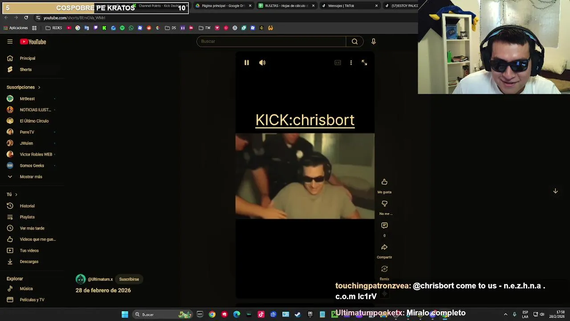Viewport: 570px width, 321px height.
Task: Expand the Suscripciones section
Action: [x=23, y=87]
